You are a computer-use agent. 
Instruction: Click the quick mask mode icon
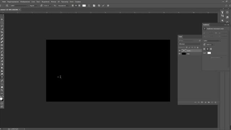click(x=2, y=104)
